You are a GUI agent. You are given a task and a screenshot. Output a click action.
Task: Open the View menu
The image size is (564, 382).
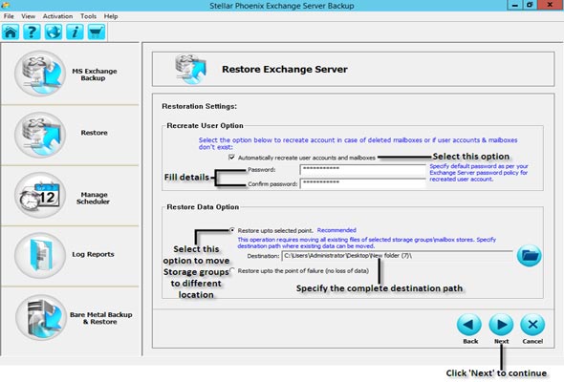[x=28, y=16]
